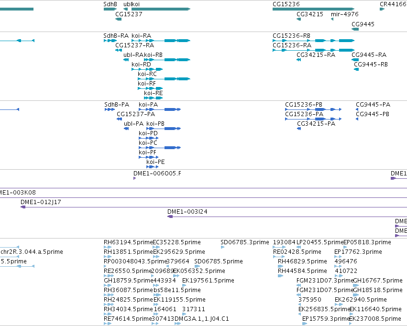
Task: Click the RH44584.5prime EST label
Action: click(302, 271)
